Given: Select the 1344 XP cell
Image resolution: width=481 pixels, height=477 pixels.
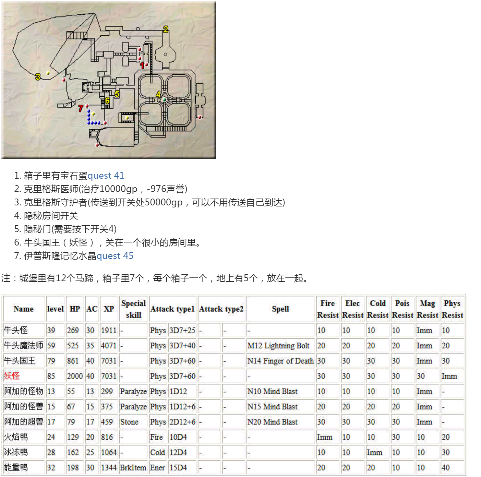Looking at the screenshot, I should pyautogui.click(x=109, y=468).
